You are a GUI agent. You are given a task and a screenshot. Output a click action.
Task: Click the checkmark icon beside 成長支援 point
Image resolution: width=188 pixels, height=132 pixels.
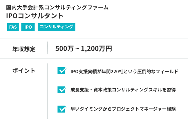[x=61, y=90]
